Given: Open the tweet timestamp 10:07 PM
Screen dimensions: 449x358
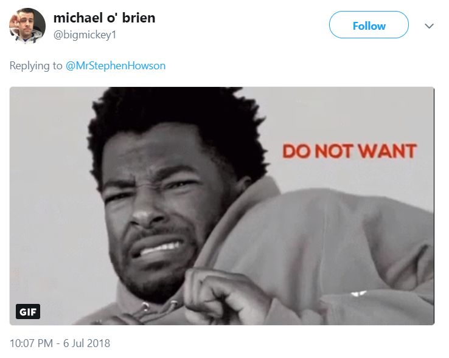Looking at the screenshot, I should click(31, 343).
